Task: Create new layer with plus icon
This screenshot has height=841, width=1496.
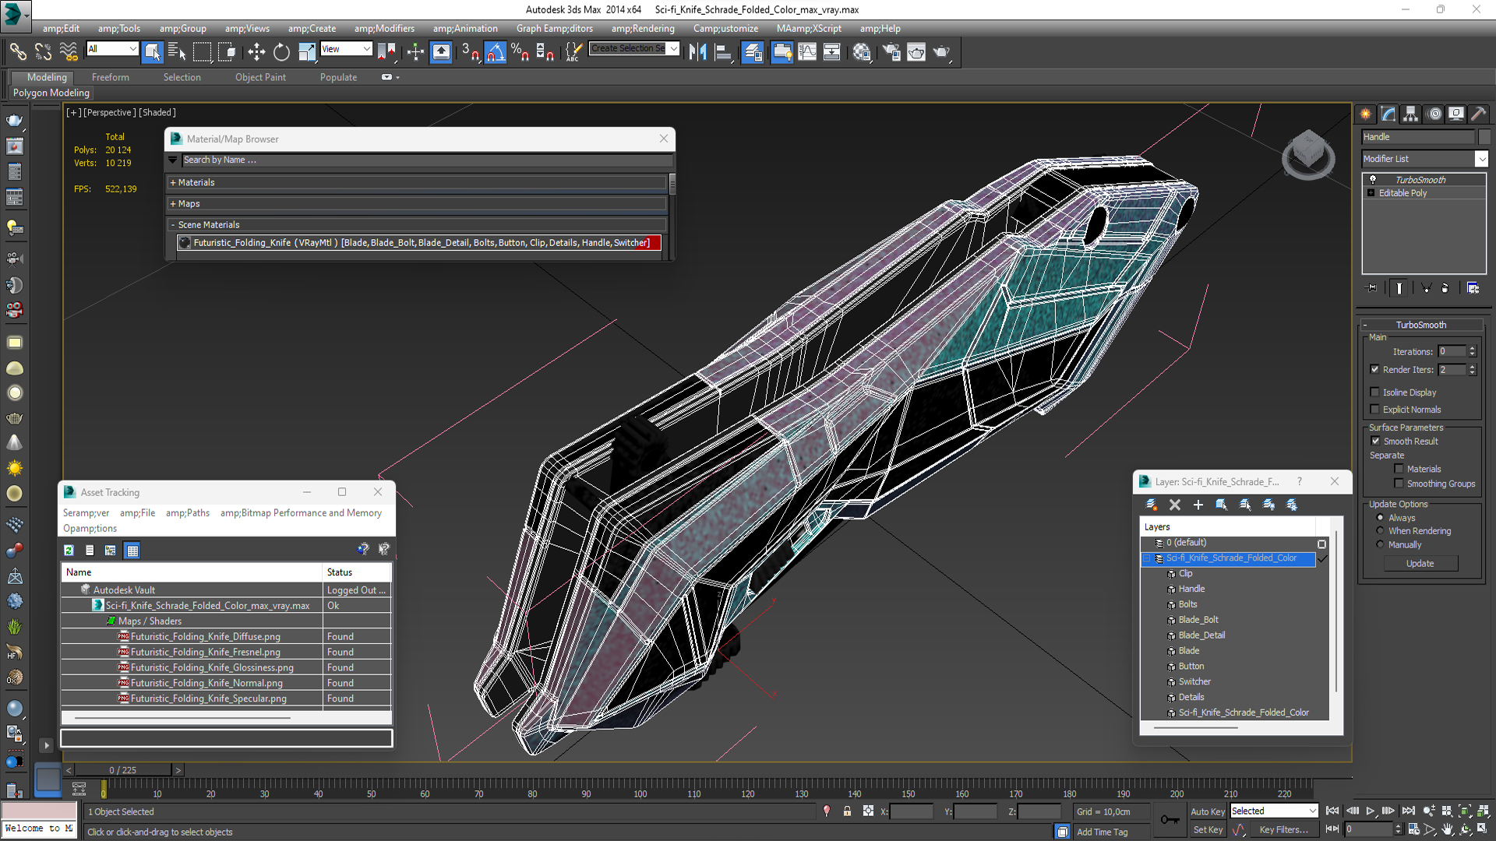Action: (1198, 505)
